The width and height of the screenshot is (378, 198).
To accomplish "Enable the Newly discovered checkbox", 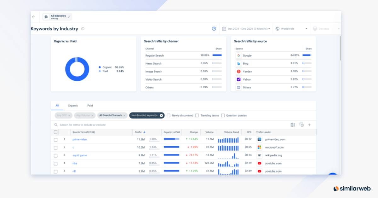I will (x=169, y=115).
